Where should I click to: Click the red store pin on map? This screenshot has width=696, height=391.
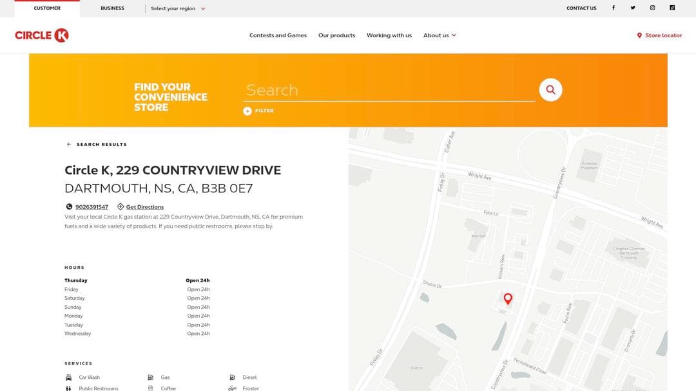tap(508, 298)
